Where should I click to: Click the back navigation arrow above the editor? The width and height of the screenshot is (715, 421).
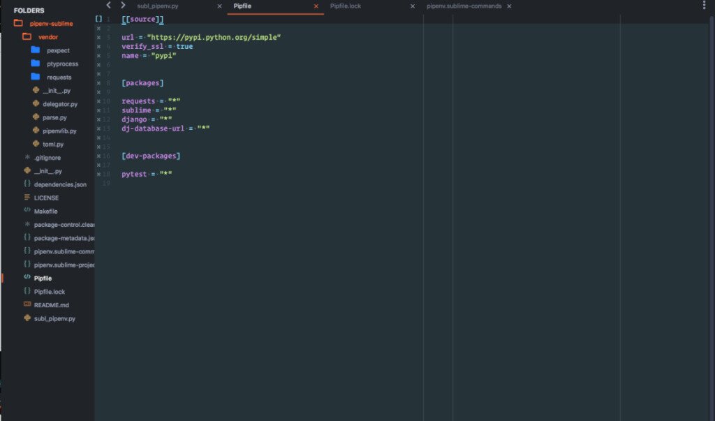click(108, 5)
